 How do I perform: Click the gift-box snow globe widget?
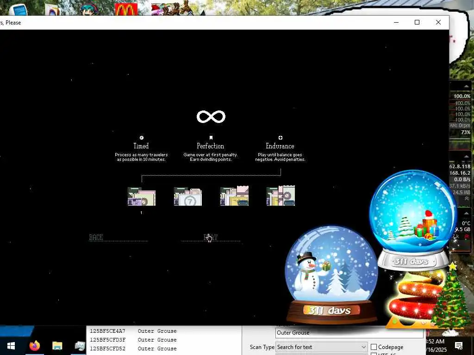tap(413, 220)
